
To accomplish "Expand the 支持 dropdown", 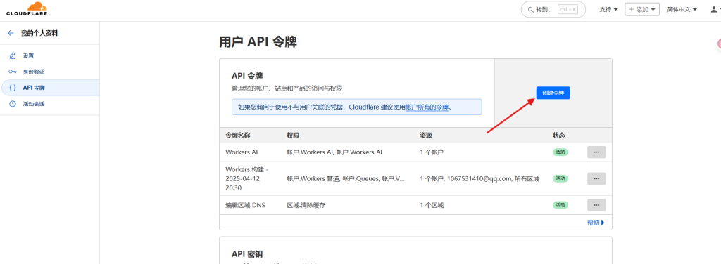I will tap(609, 9).
